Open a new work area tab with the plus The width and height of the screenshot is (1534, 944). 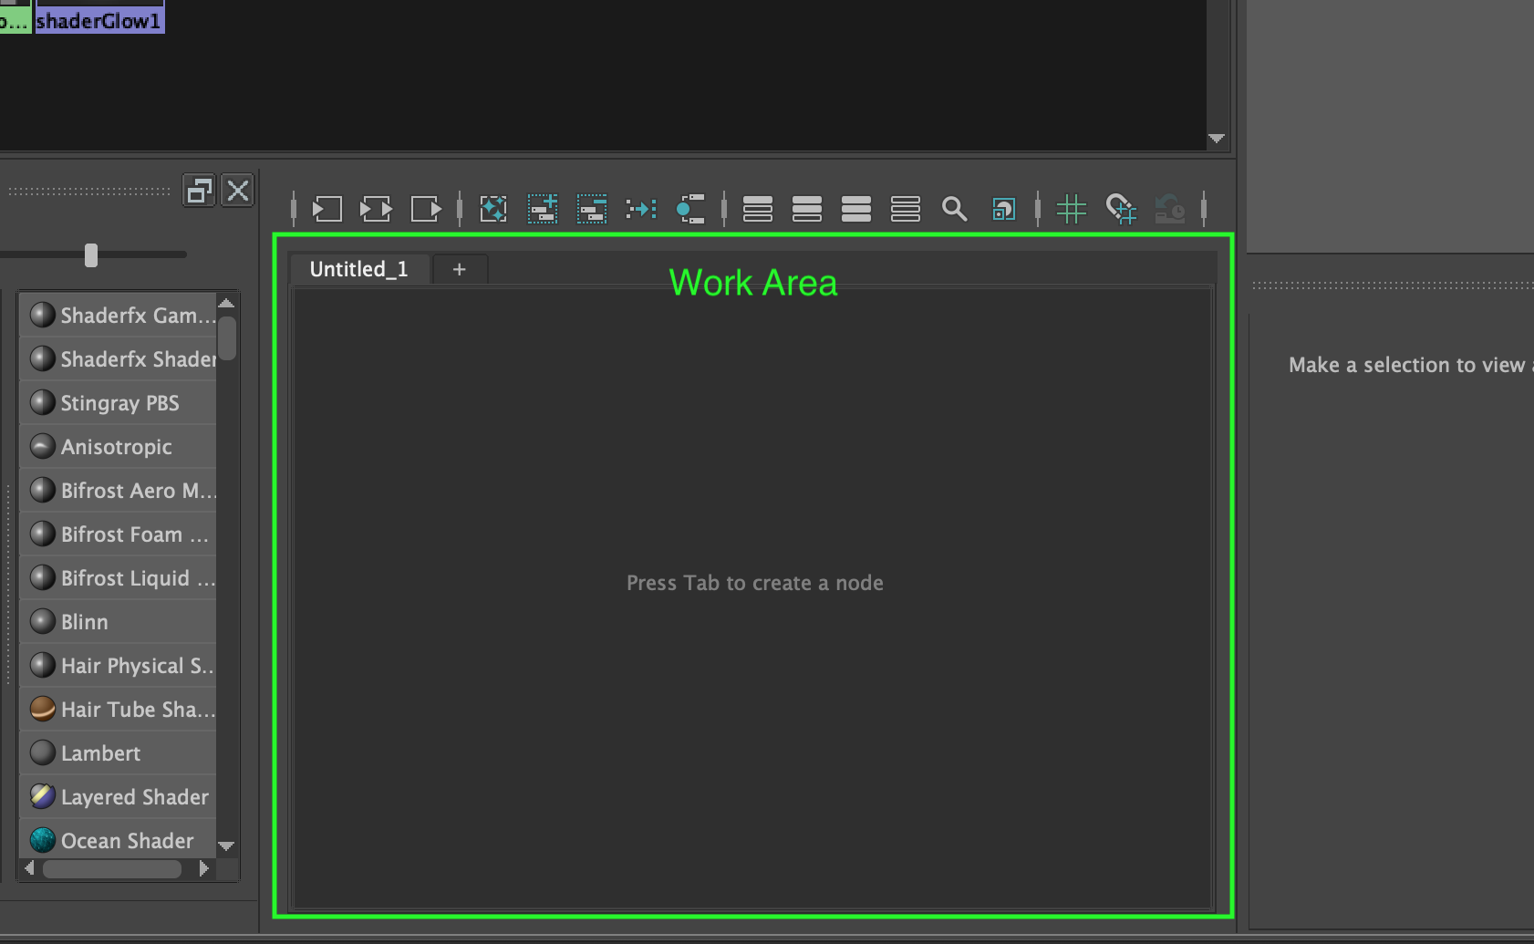click(459, 268)
